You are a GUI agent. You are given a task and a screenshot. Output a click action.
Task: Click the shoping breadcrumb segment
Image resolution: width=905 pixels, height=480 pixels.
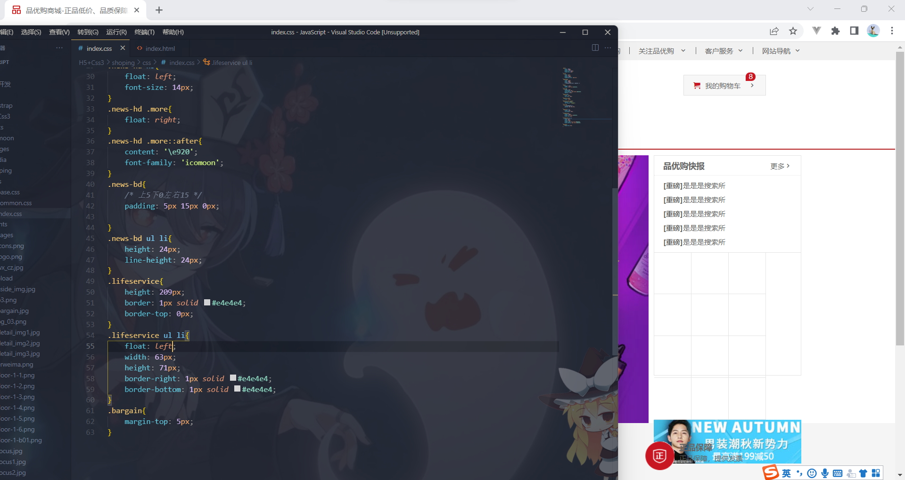click(x=123, y=63)
